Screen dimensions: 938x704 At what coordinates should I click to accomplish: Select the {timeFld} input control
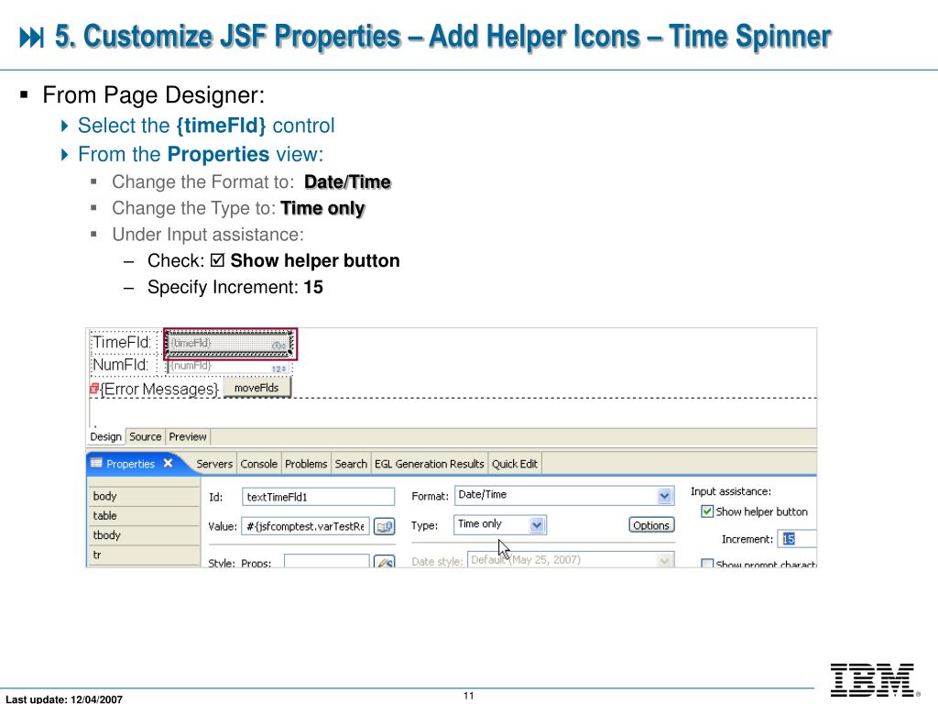pyautogui.click(x=230, y=344)
